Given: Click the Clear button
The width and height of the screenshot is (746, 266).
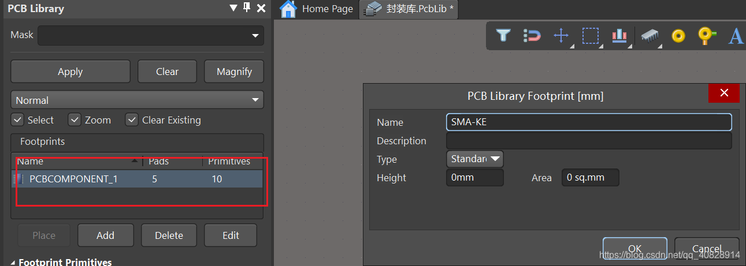Looking at the screenshot, I should (167, 72).
